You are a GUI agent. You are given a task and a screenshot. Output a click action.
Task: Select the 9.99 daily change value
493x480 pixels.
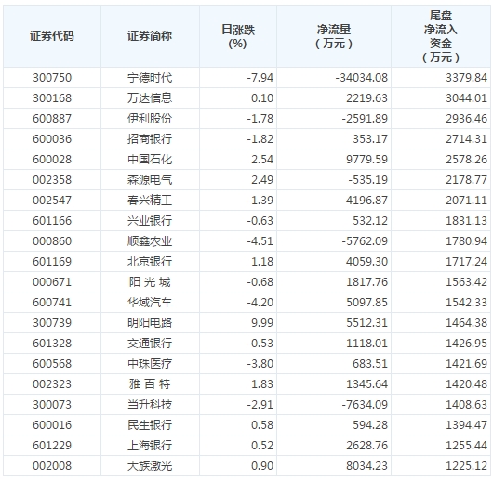tap(262, 322)
